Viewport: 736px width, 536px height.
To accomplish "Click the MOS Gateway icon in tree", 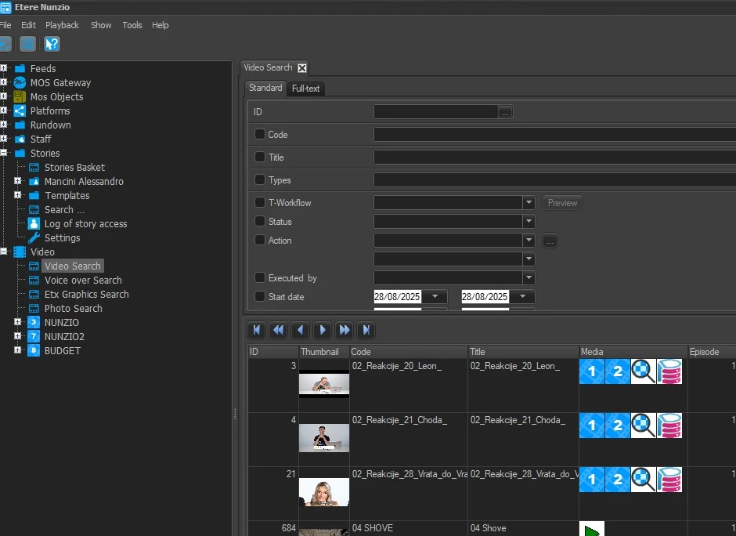I will 20,82.
